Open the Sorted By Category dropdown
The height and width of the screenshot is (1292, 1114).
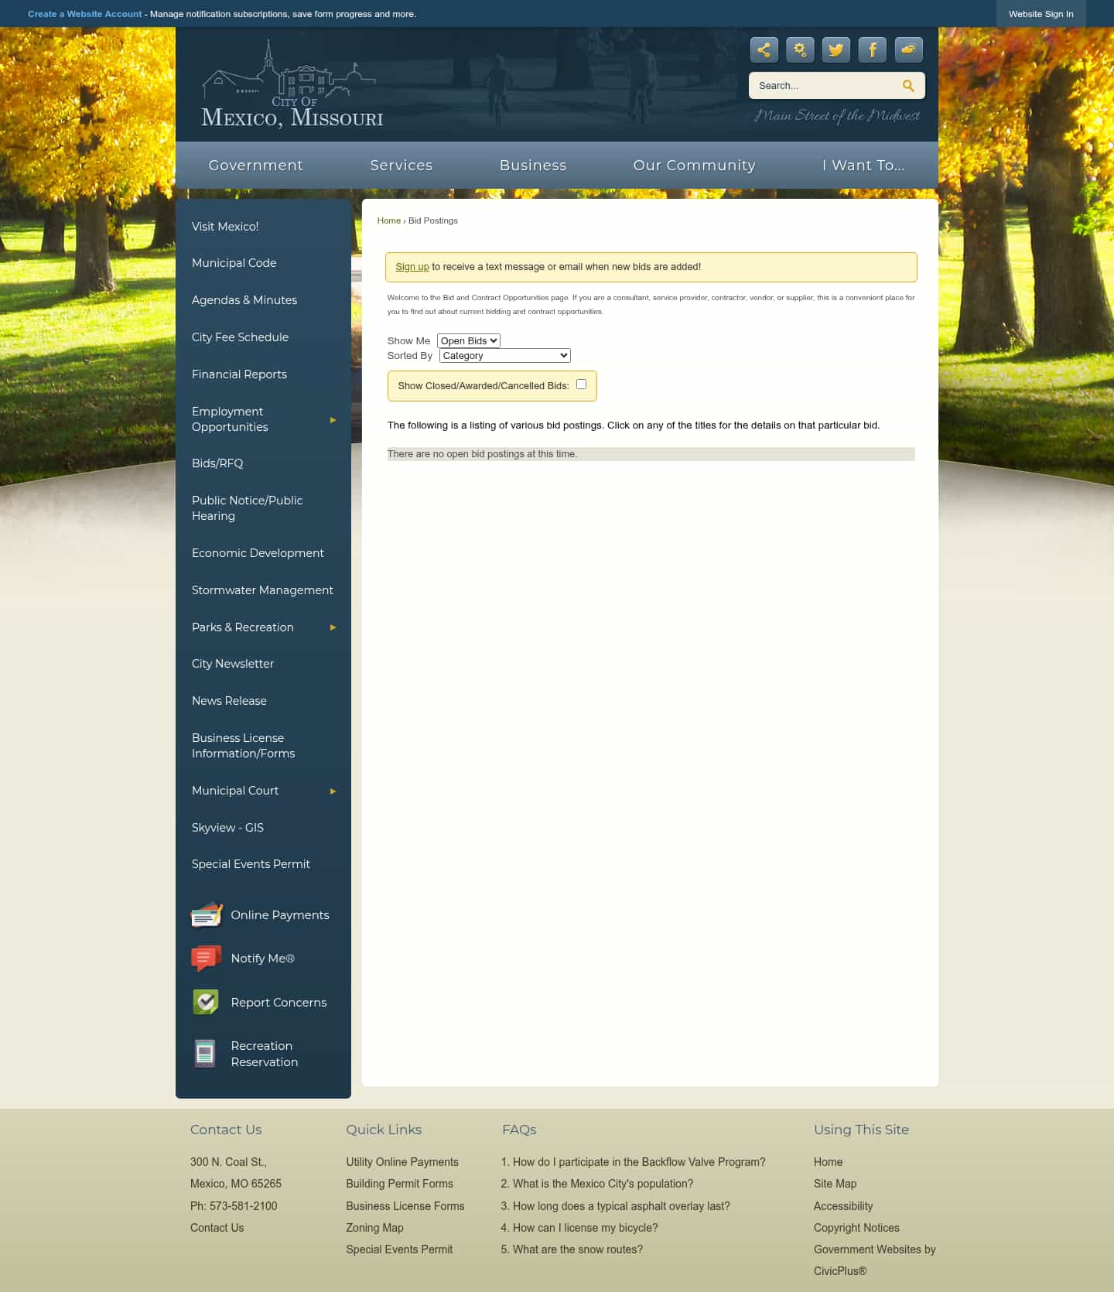click(x=505, y=356)
